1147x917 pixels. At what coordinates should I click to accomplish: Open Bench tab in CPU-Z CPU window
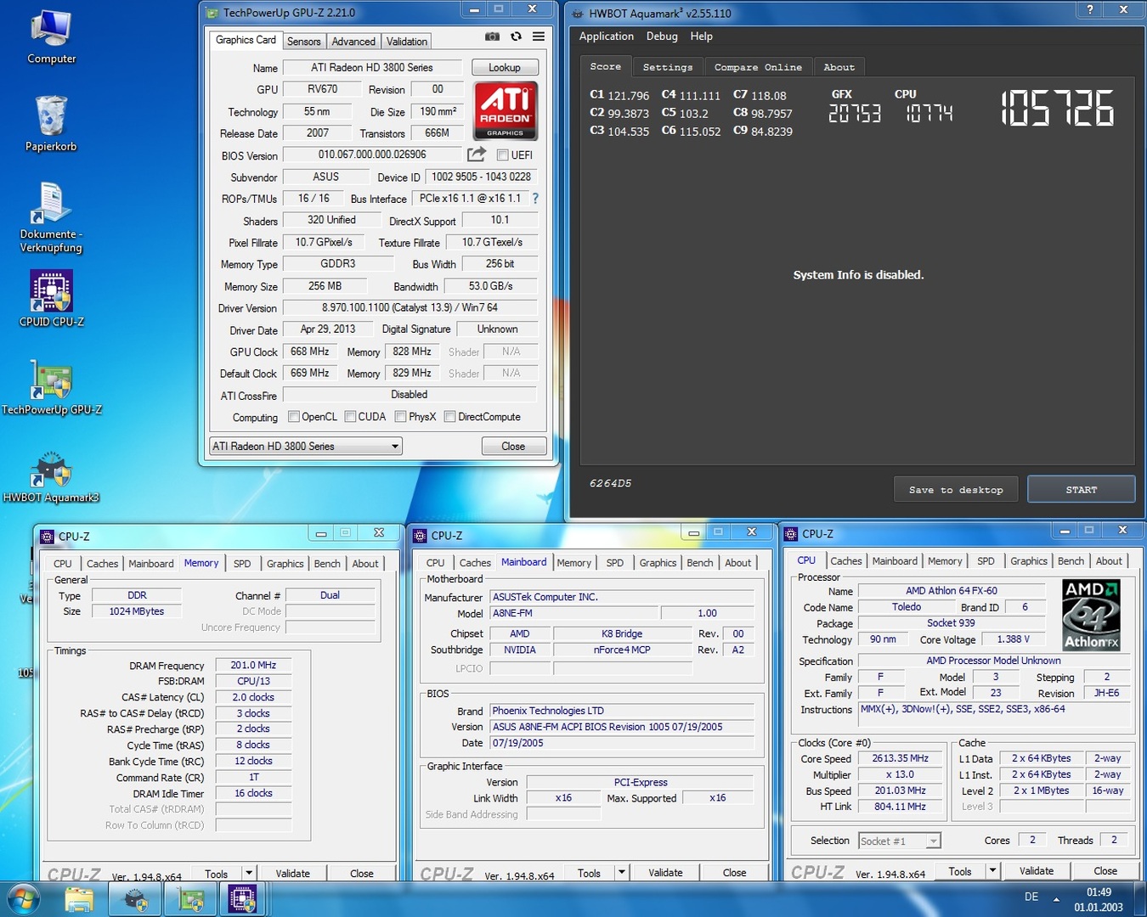(x=1071, y=561)
